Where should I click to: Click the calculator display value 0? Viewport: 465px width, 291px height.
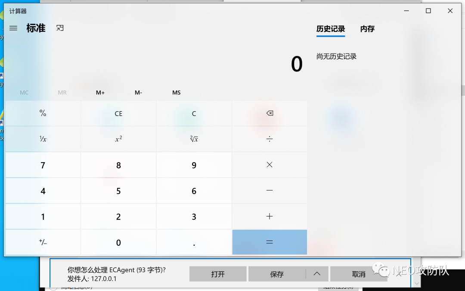click(x=297, y=64)
